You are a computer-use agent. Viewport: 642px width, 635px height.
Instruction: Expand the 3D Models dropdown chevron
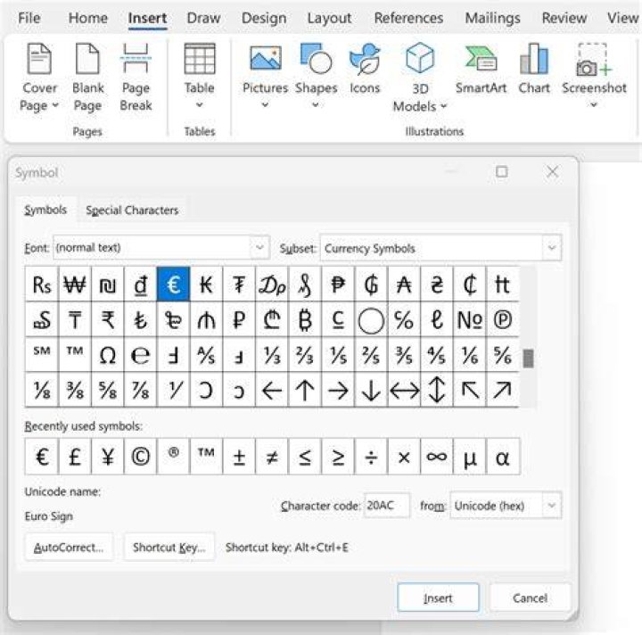(x=443, y=106)
